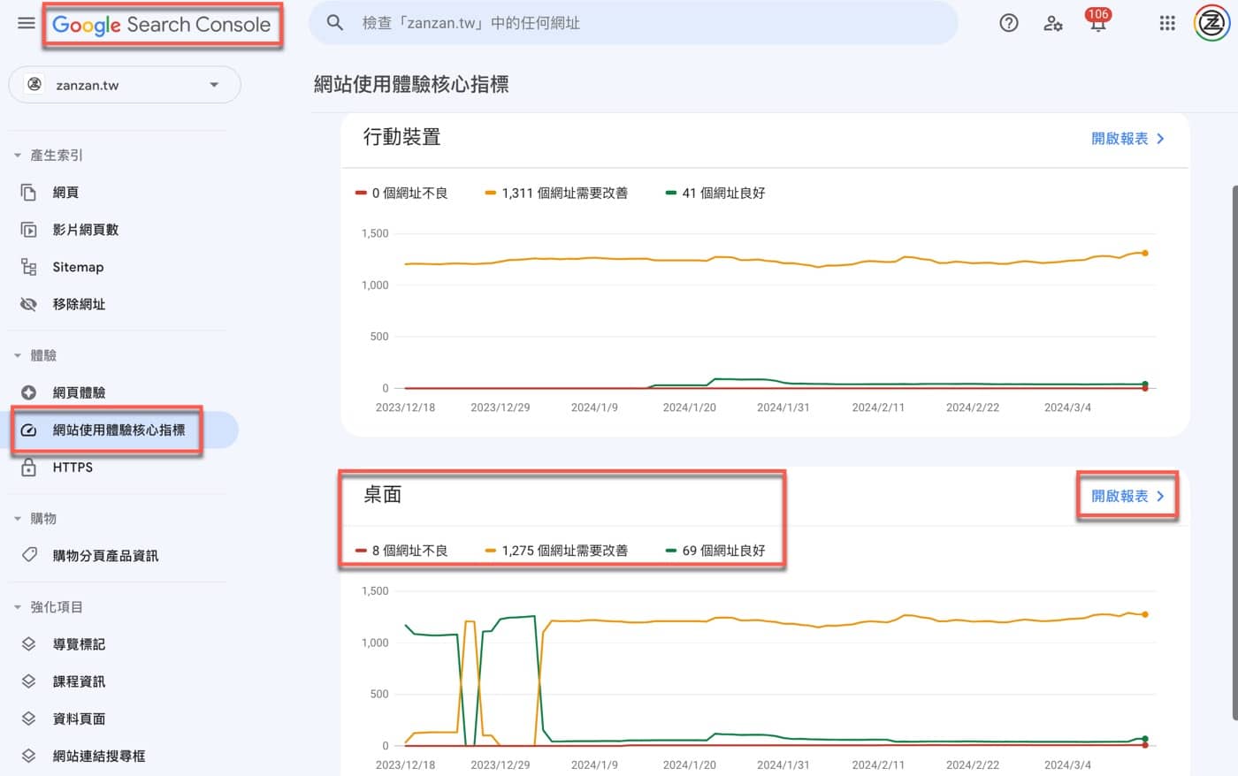Open 移除網址 in sidebar

79,304
